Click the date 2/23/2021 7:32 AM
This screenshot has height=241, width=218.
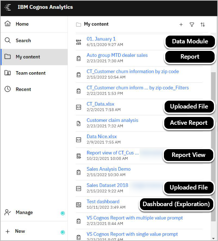(x=105, y=126)
